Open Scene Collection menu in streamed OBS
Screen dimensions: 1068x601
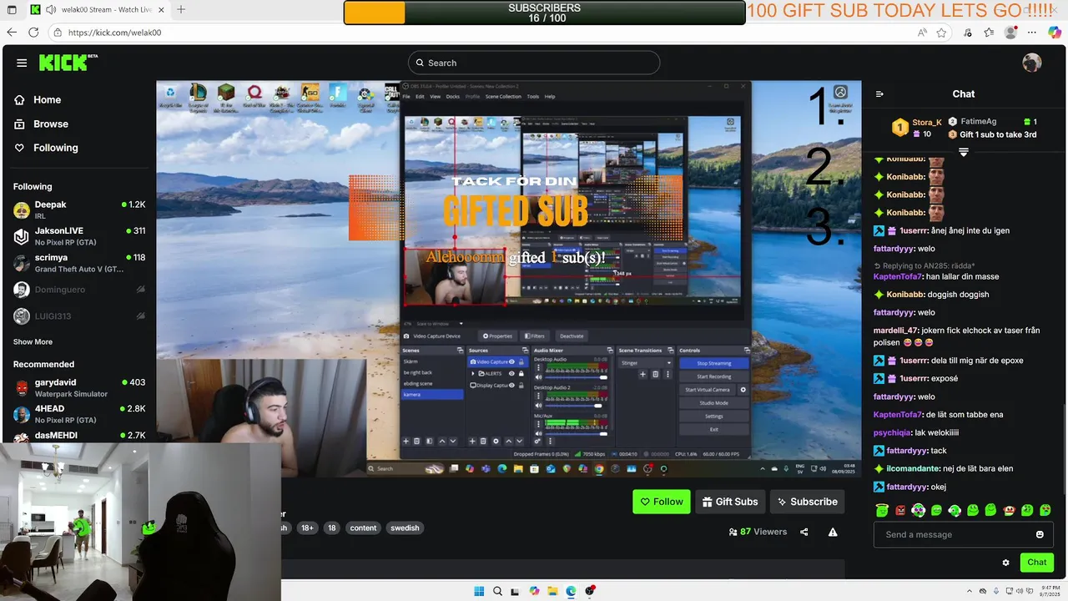[503, 96]
